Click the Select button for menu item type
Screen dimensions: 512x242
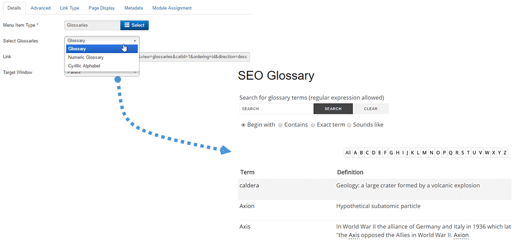coord(134,25)
